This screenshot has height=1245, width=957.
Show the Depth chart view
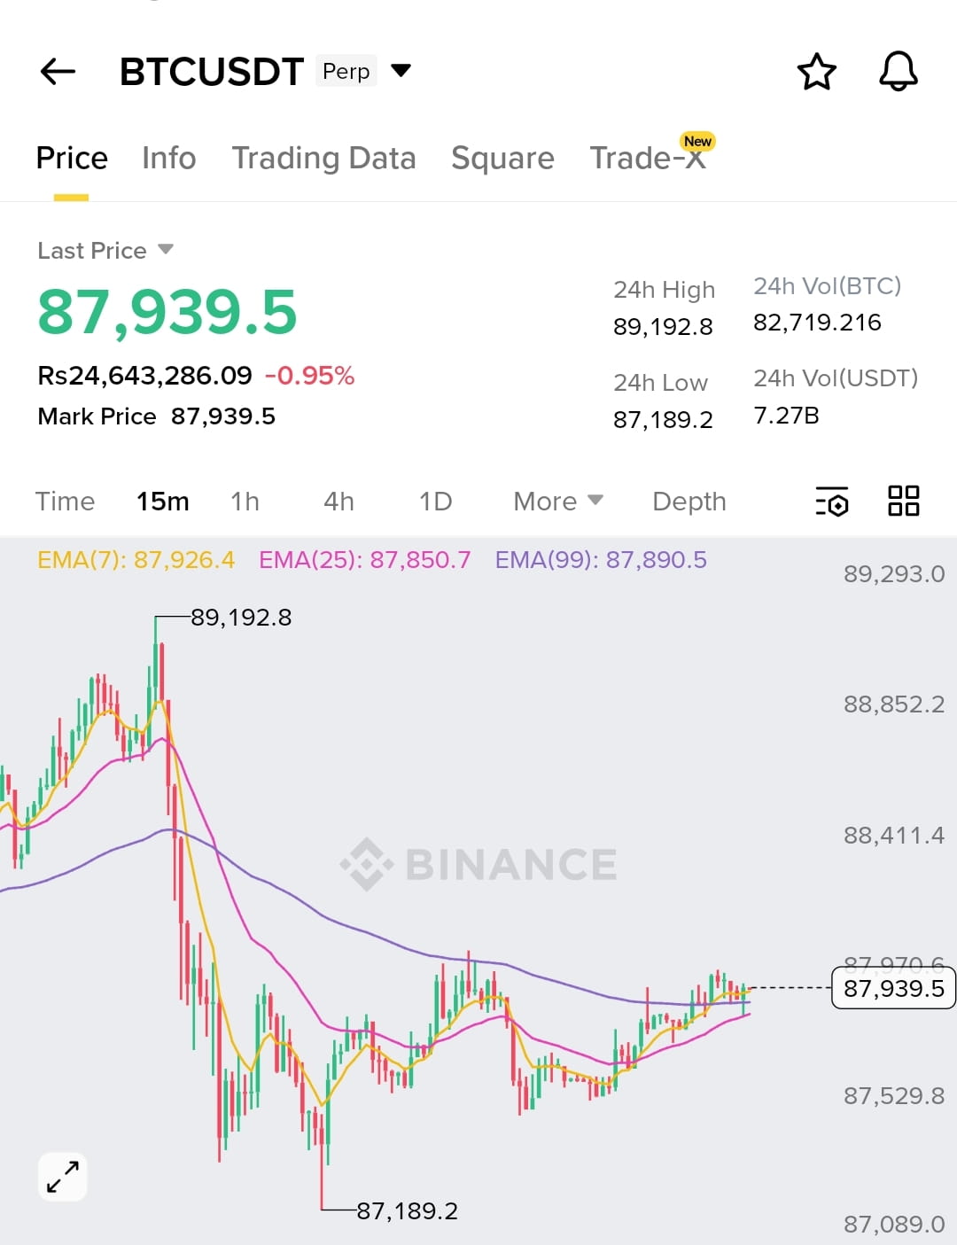[689, 502]
